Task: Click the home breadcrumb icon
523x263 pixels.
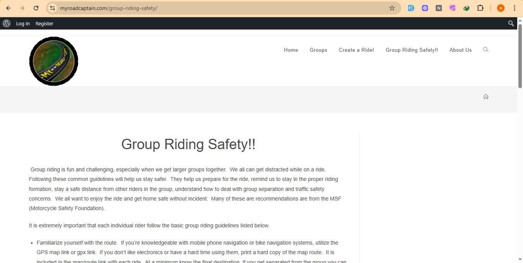Action: (x=486, y=97)
